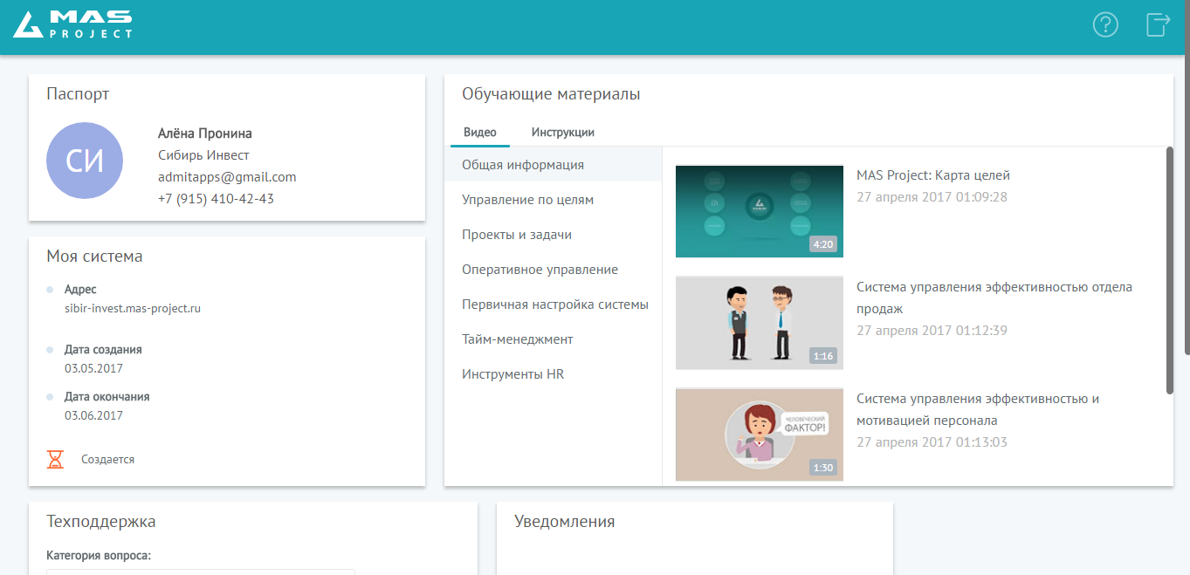Click the logout icon in the header

pyautogui.click(x=1157, y=24)
